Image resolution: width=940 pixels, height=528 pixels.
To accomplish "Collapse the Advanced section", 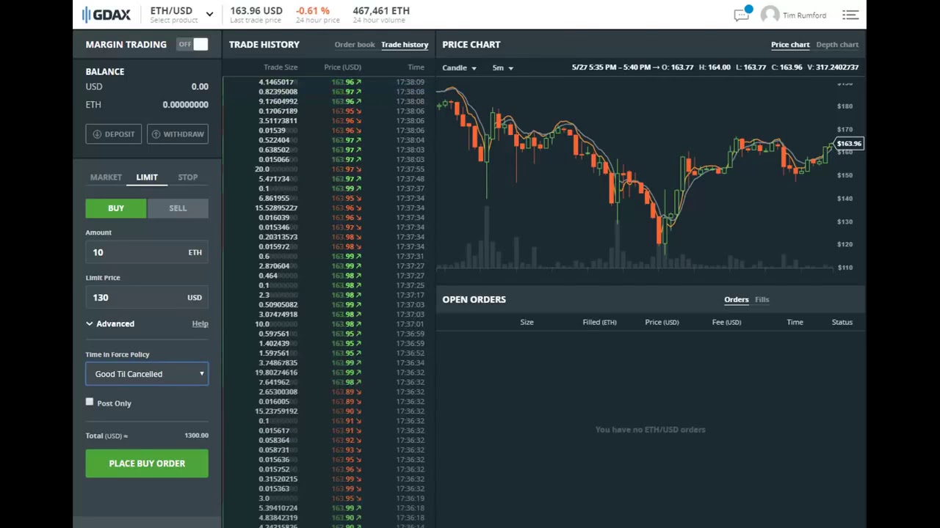I will [x=110, y=323].
